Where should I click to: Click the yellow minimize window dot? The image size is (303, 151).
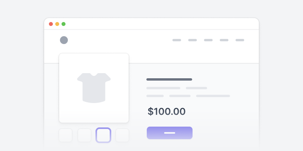click(57, 24)
